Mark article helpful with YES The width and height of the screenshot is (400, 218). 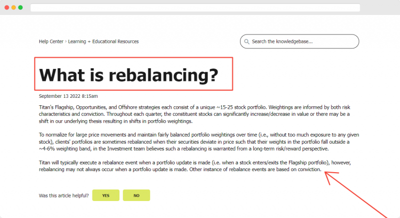106,196
